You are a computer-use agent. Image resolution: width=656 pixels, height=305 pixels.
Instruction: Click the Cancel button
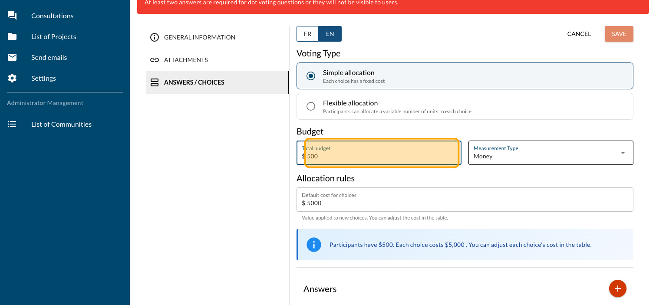(579, 34)
